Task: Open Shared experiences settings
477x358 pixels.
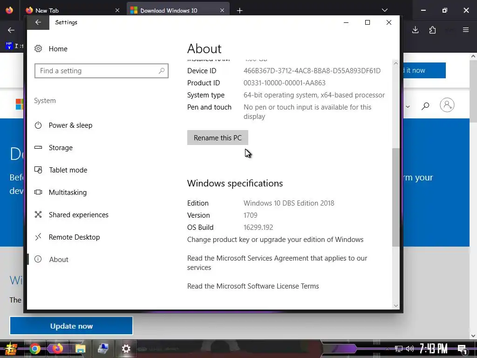Action: [78, 214]
